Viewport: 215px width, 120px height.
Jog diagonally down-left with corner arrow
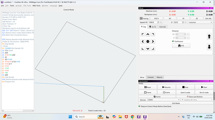point(143,49)
